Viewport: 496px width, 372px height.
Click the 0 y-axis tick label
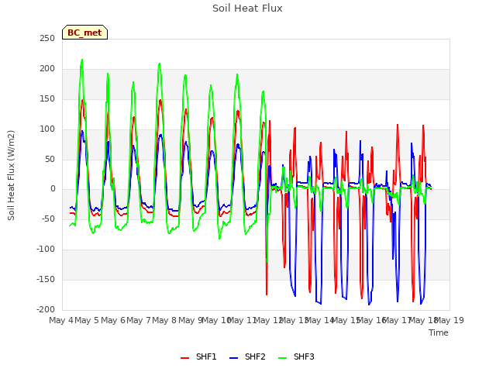point(53,189)
